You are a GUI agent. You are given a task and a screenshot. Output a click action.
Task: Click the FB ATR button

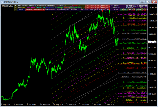[x=132, y=10]
